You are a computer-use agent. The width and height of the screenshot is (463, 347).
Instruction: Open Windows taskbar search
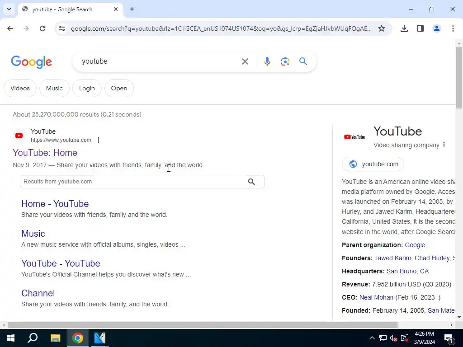click(x=33, y=338)
